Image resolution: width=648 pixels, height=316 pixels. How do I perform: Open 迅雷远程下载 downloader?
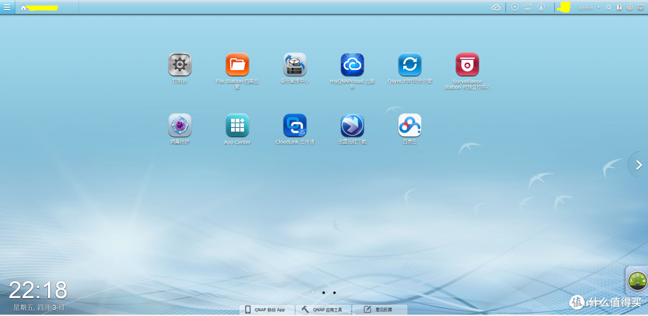point(352,125)
